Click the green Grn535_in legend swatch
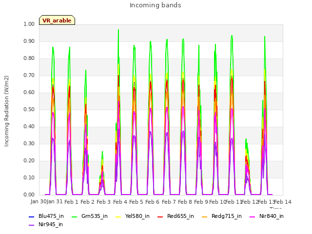312x234 pixels. coord(75,216)
